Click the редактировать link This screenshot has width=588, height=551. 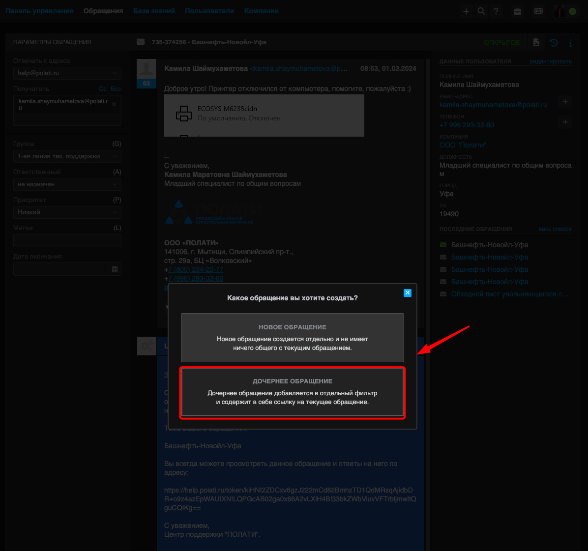coord(551,61)
